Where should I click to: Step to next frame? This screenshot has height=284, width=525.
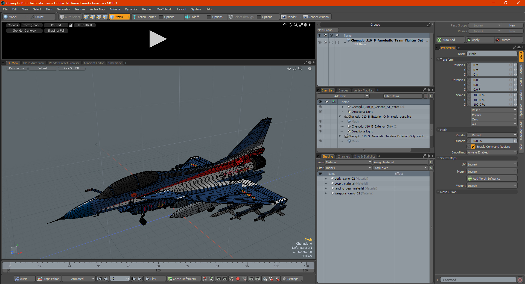pyautogui.click(x=134, y=279)
